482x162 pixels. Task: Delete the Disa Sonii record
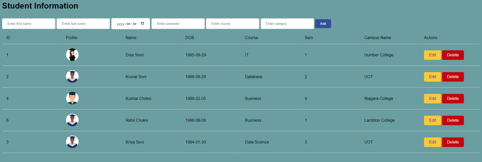pyautogui.click(x=453, y=55)
